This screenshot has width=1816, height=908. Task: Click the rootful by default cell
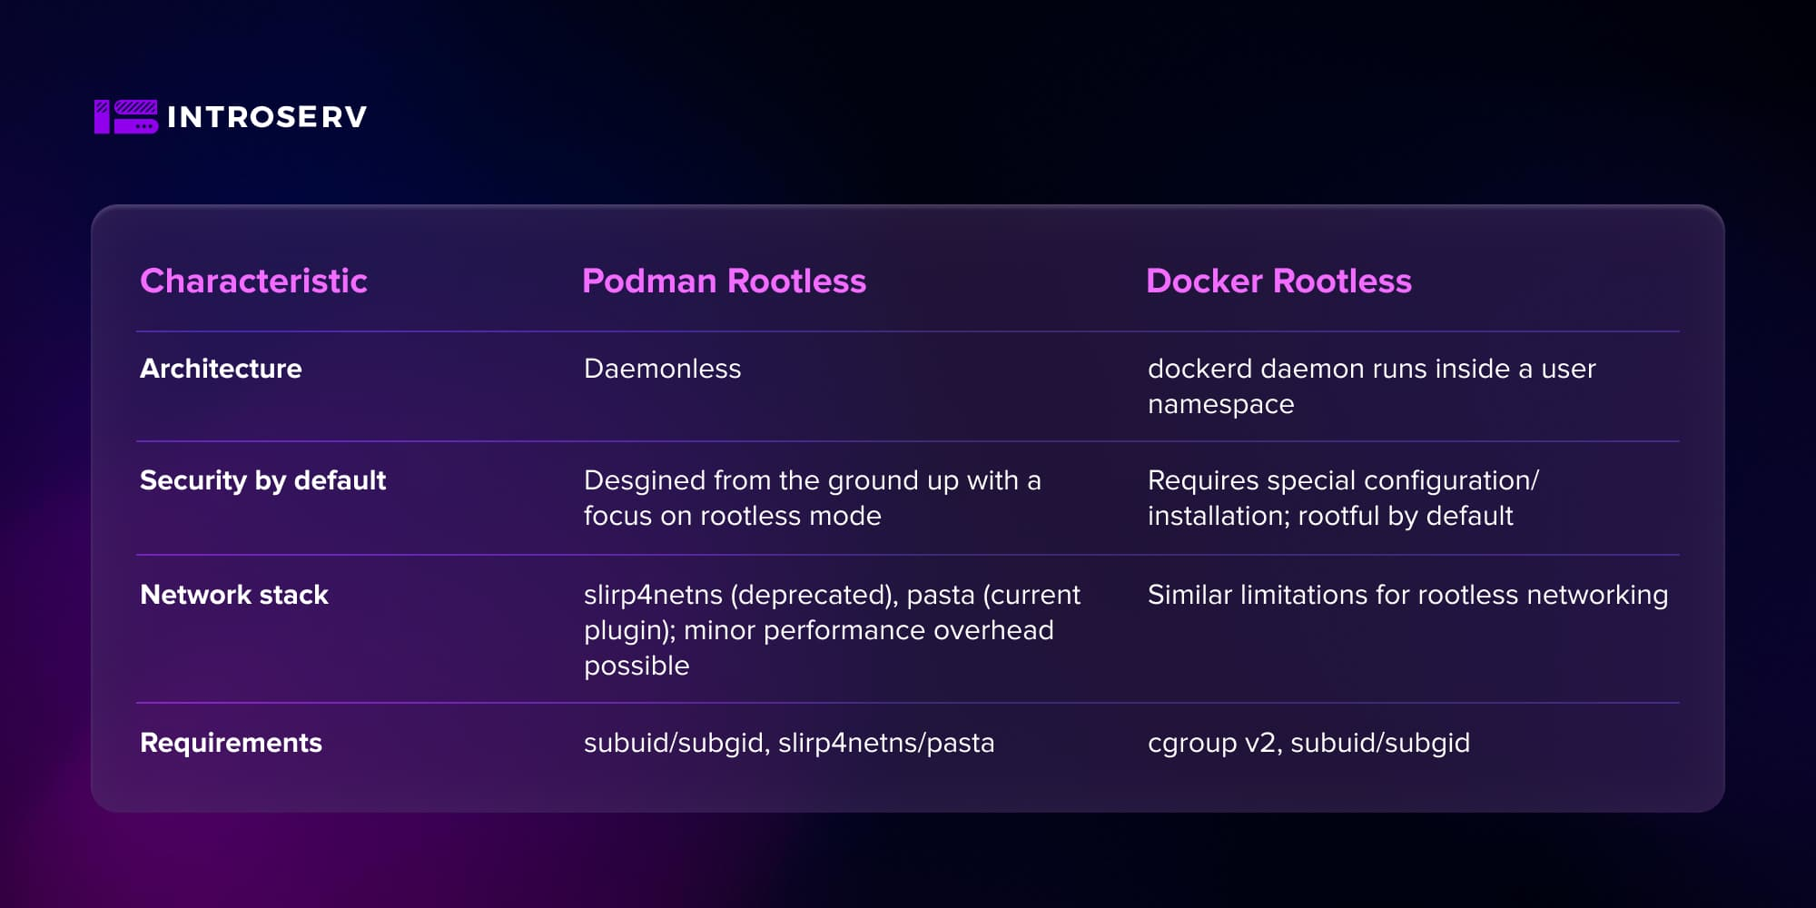[x=1343, y=498]
